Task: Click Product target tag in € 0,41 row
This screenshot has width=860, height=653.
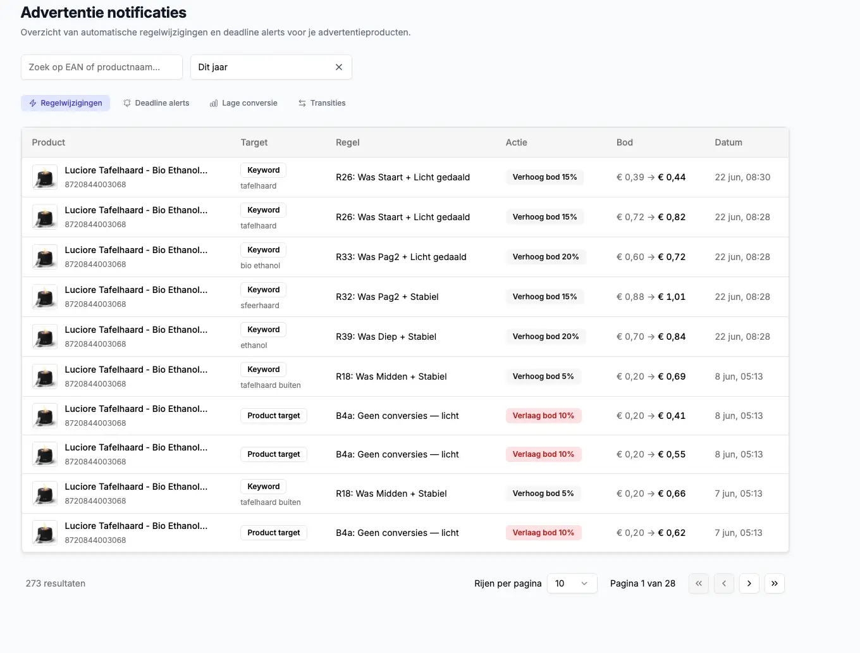Action: tap(274, 416)
